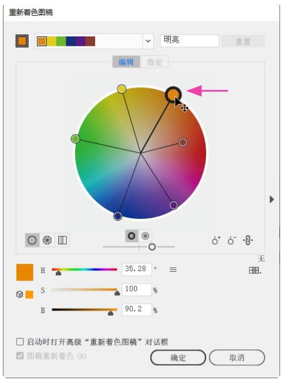Image resolution: width=283 pixels, height=380 pixels.
Task: Click the remove color tool icon
Action: pyautogui.click(x=232, y=241)
